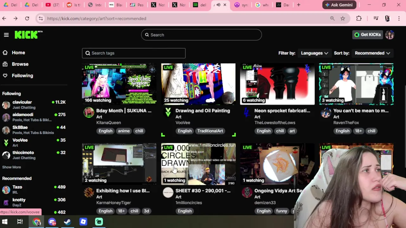Select 18+ tag on RavenTheFox card
Screen dimensions: 406x228
(x=358, y=131)
